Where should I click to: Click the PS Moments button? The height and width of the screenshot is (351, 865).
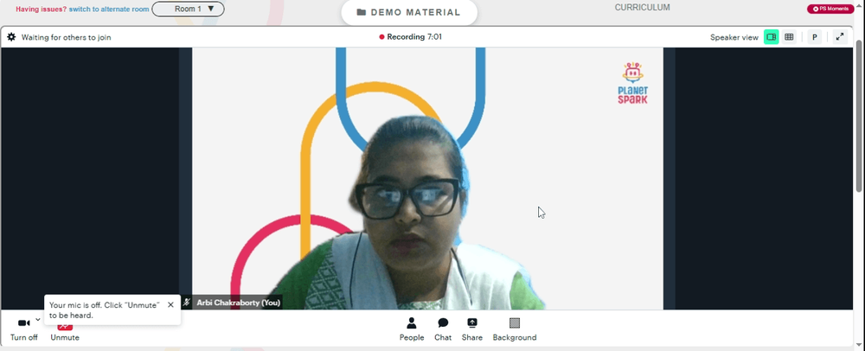[x=830, y=9]
